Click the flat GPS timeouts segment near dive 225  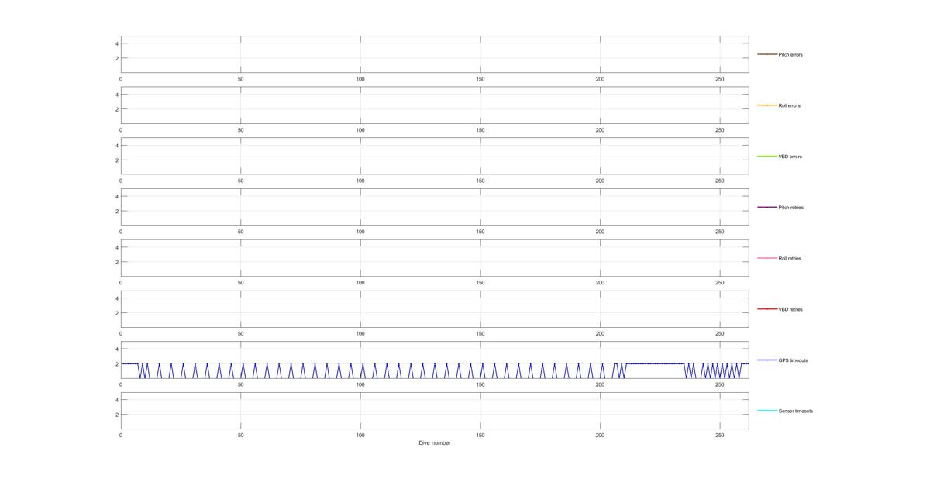655,363
